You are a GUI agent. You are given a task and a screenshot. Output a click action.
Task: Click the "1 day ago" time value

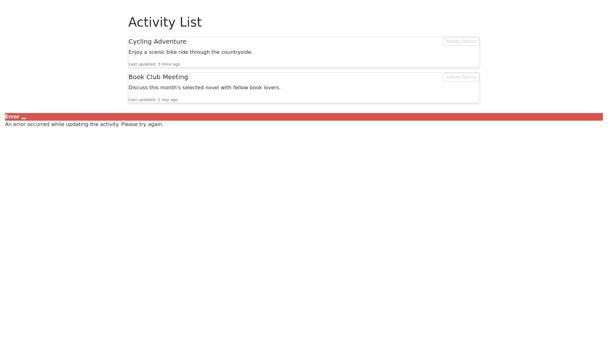168,100
